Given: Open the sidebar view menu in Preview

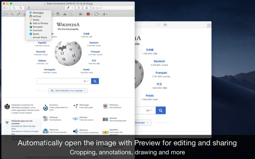Looking at the screenshot, I should pyautogui.click(x=6, y=8).
